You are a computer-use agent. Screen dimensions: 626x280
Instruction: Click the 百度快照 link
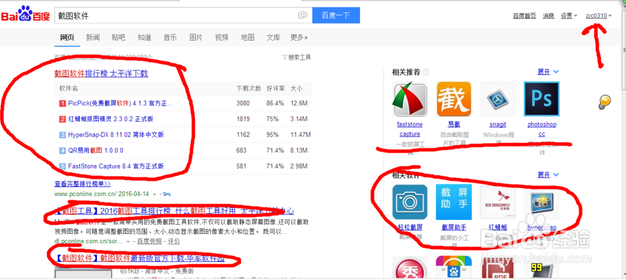pyautogui.click(x=150, y=241)
